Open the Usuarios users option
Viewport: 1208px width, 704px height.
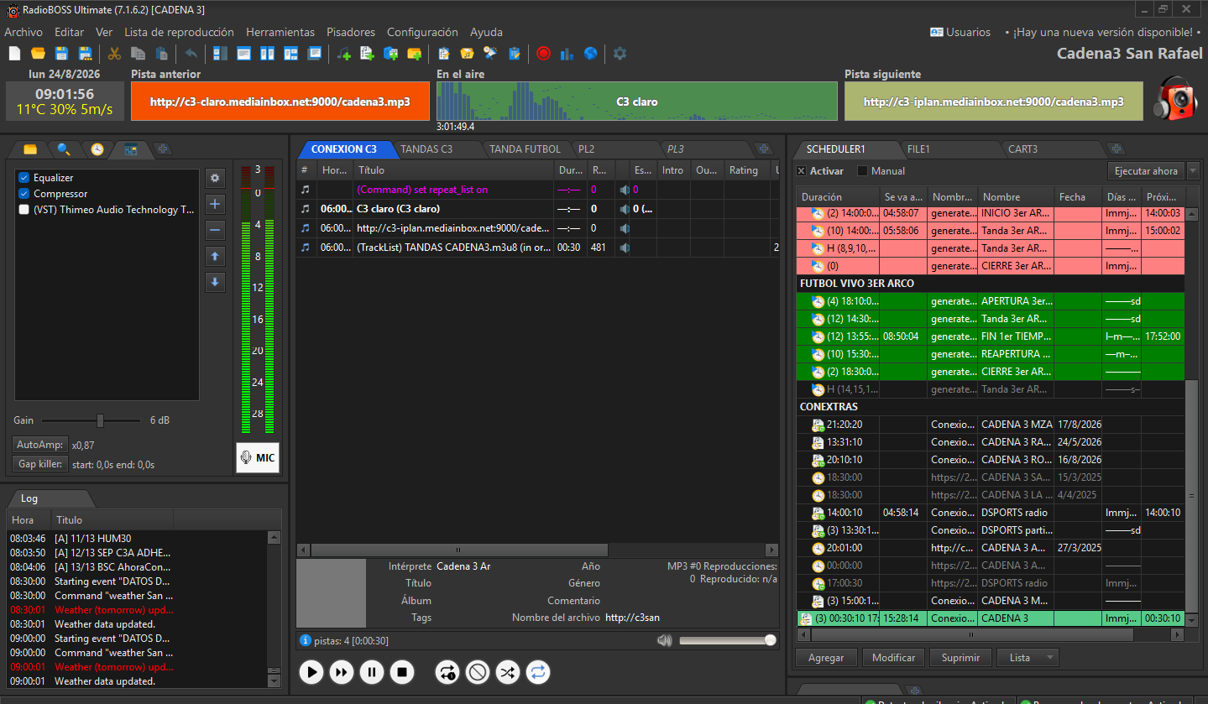click(x=960, y=32)
